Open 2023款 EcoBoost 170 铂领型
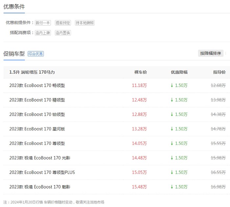 pos(37,114)
